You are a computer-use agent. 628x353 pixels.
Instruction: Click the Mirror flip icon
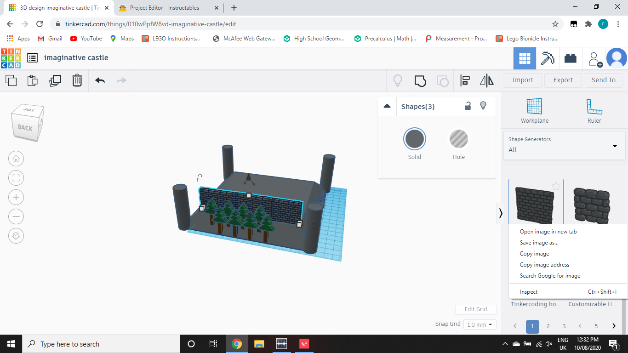coord(487,81)
